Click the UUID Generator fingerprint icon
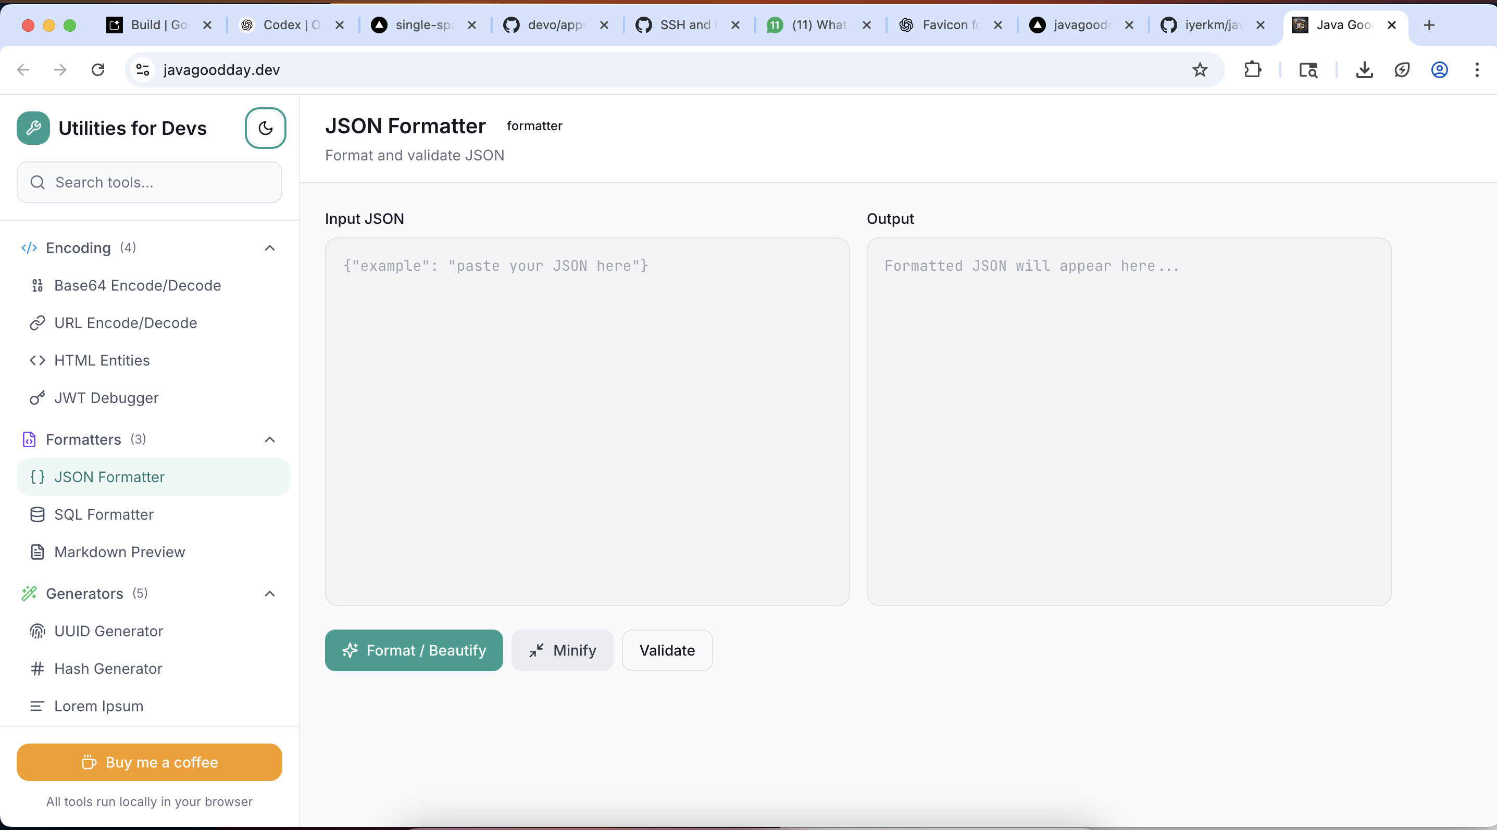The height and width of the screenshot is (830, 1497). click(37, 632)
